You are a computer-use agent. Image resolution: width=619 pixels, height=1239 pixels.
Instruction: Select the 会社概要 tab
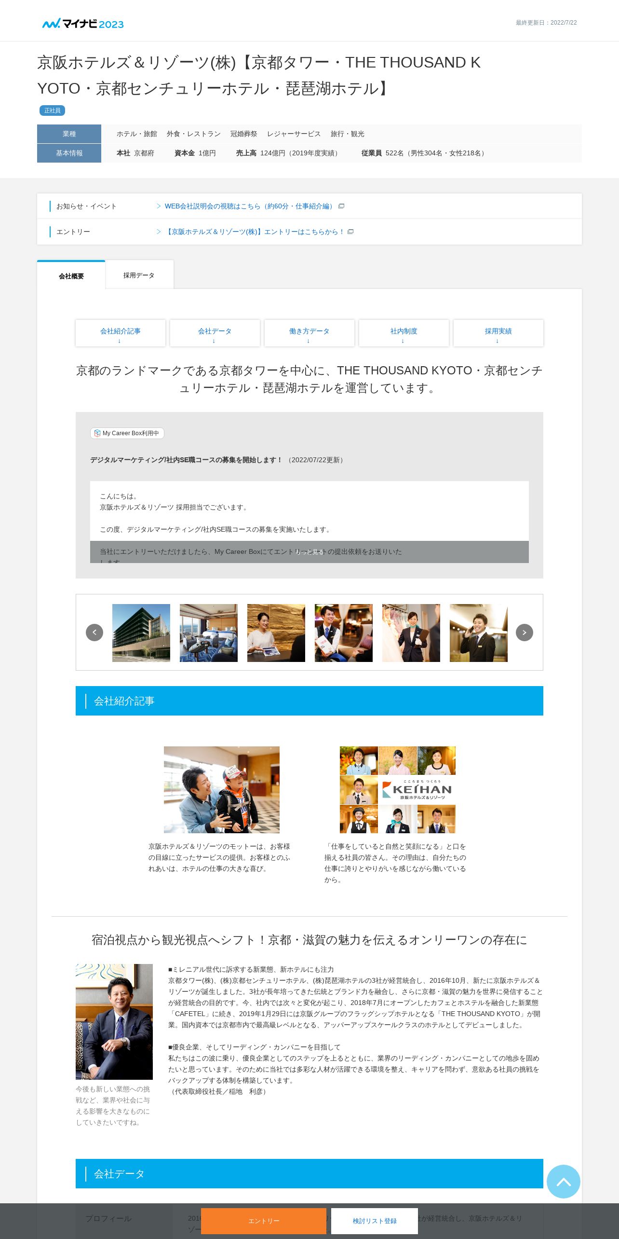tap(71, 275)
